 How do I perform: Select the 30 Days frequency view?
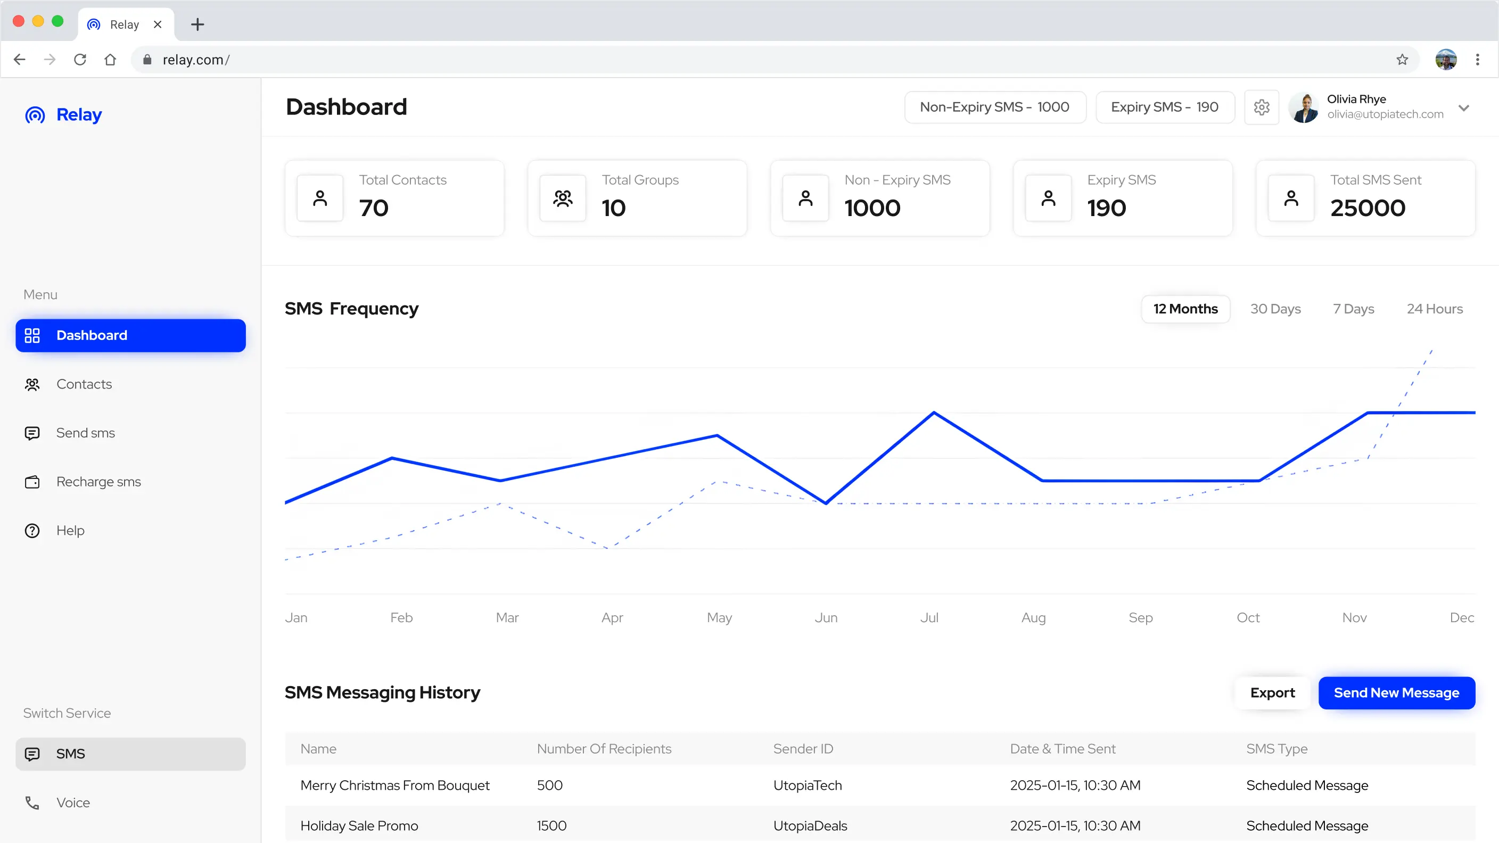point(1275,309)
